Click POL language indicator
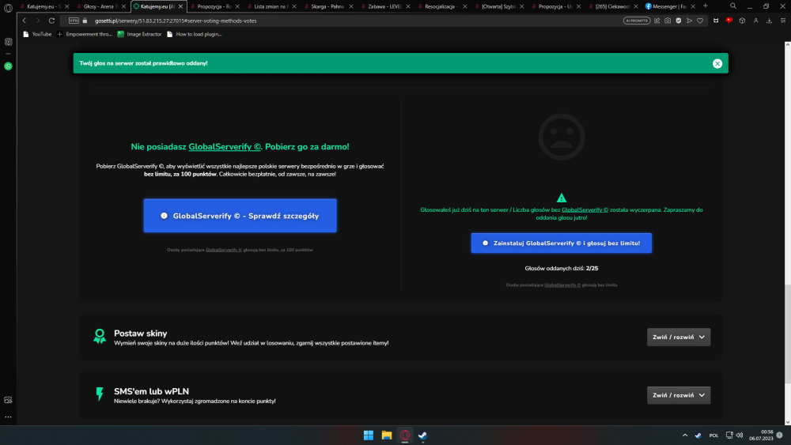 [x=713, y=436]
